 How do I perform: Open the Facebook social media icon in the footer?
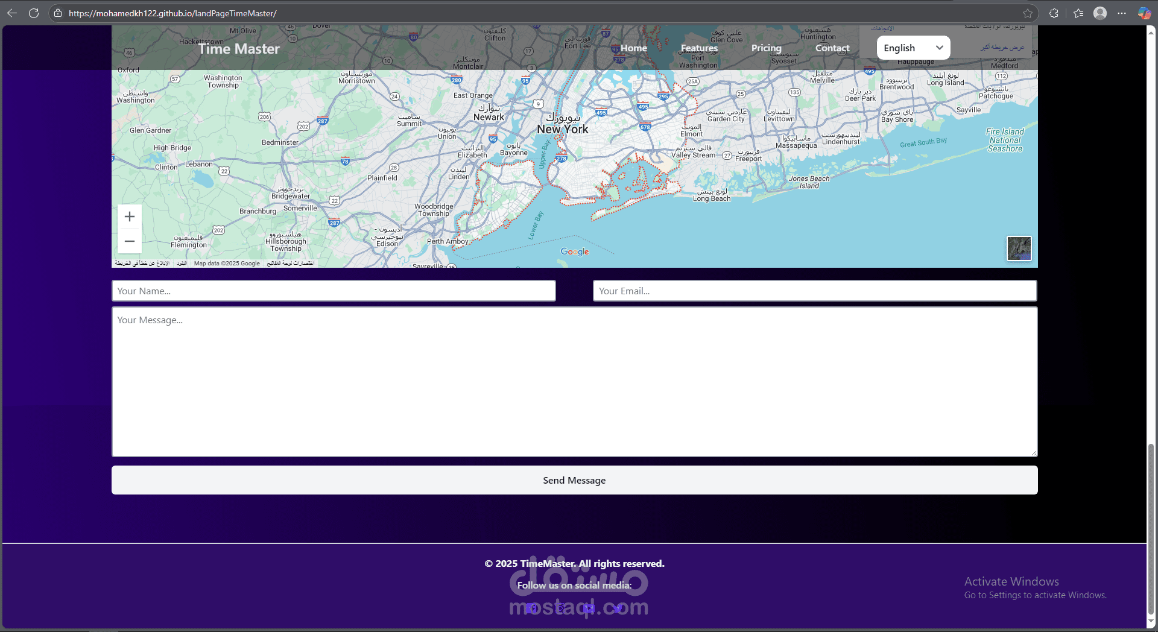pos(531,608)
